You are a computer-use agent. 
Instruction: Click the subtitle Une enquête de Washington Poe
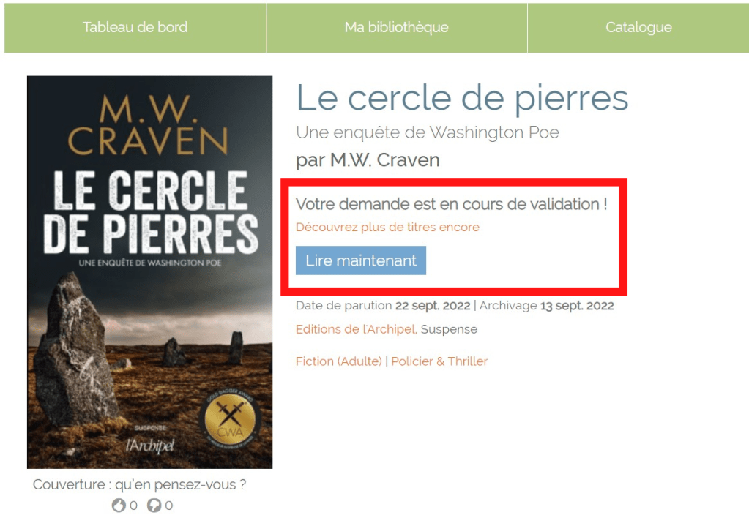pyautogui.click(x=428, y=132)
